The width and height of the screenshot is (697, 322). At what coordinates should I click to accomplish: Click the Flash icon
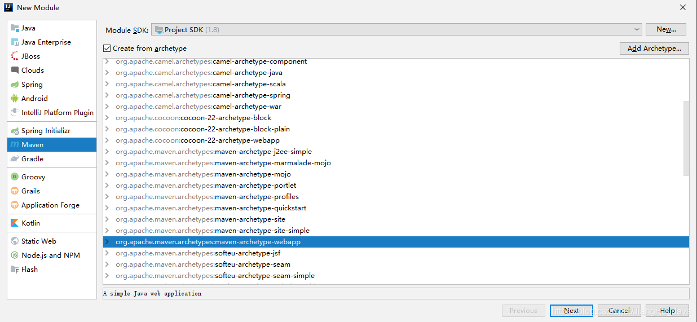15,270
